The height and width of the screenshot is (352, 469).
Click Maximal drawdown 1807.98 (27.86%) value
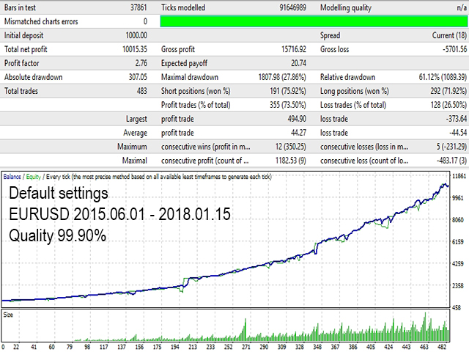click(282, 77)
